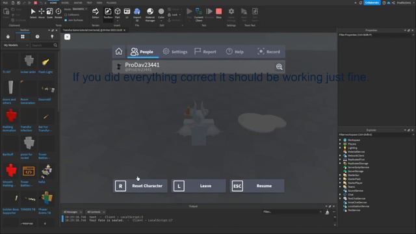Close the in-game menu with X
This screenshot has height=234, width=416.
point(67,37)
